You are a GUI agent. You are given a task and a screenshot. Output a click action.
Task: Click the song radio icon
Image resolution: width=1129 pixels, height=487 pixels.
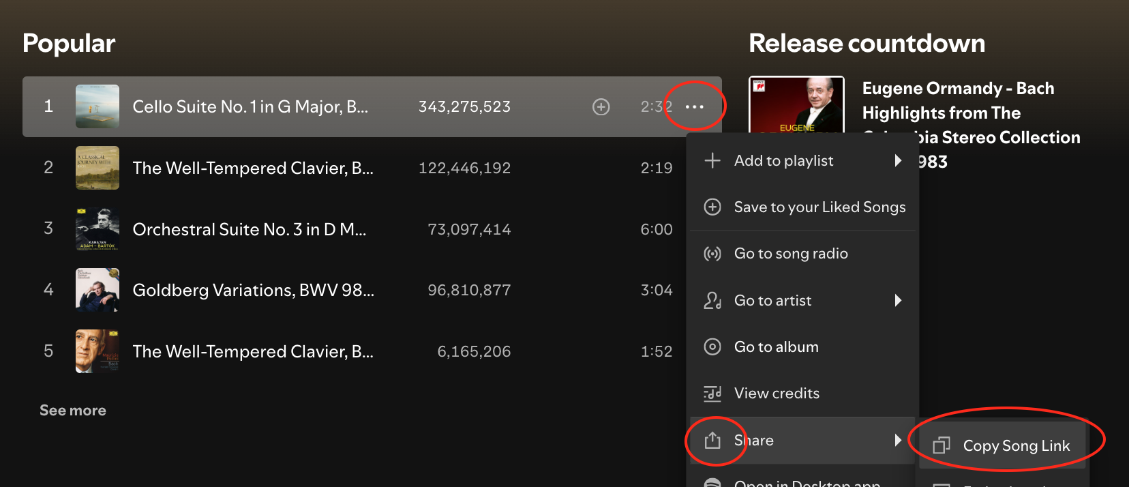tap(712, 254)
